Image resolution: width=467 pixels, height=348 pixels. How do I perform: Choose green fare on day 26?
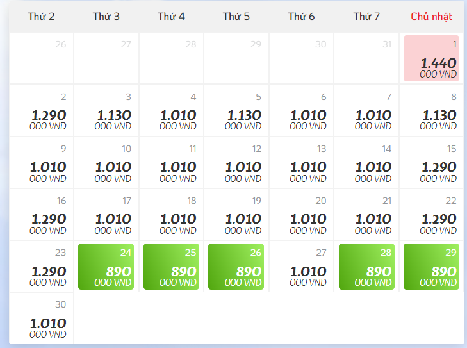[236, 266]
